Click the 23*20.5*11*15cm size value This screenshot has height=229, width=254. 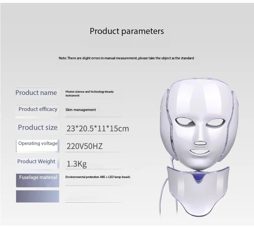click(x=97, y=129)
